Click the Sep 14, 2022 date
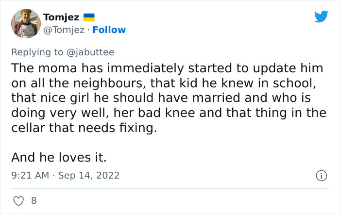Viewport: 340px width, 214px height. (88, 175)
